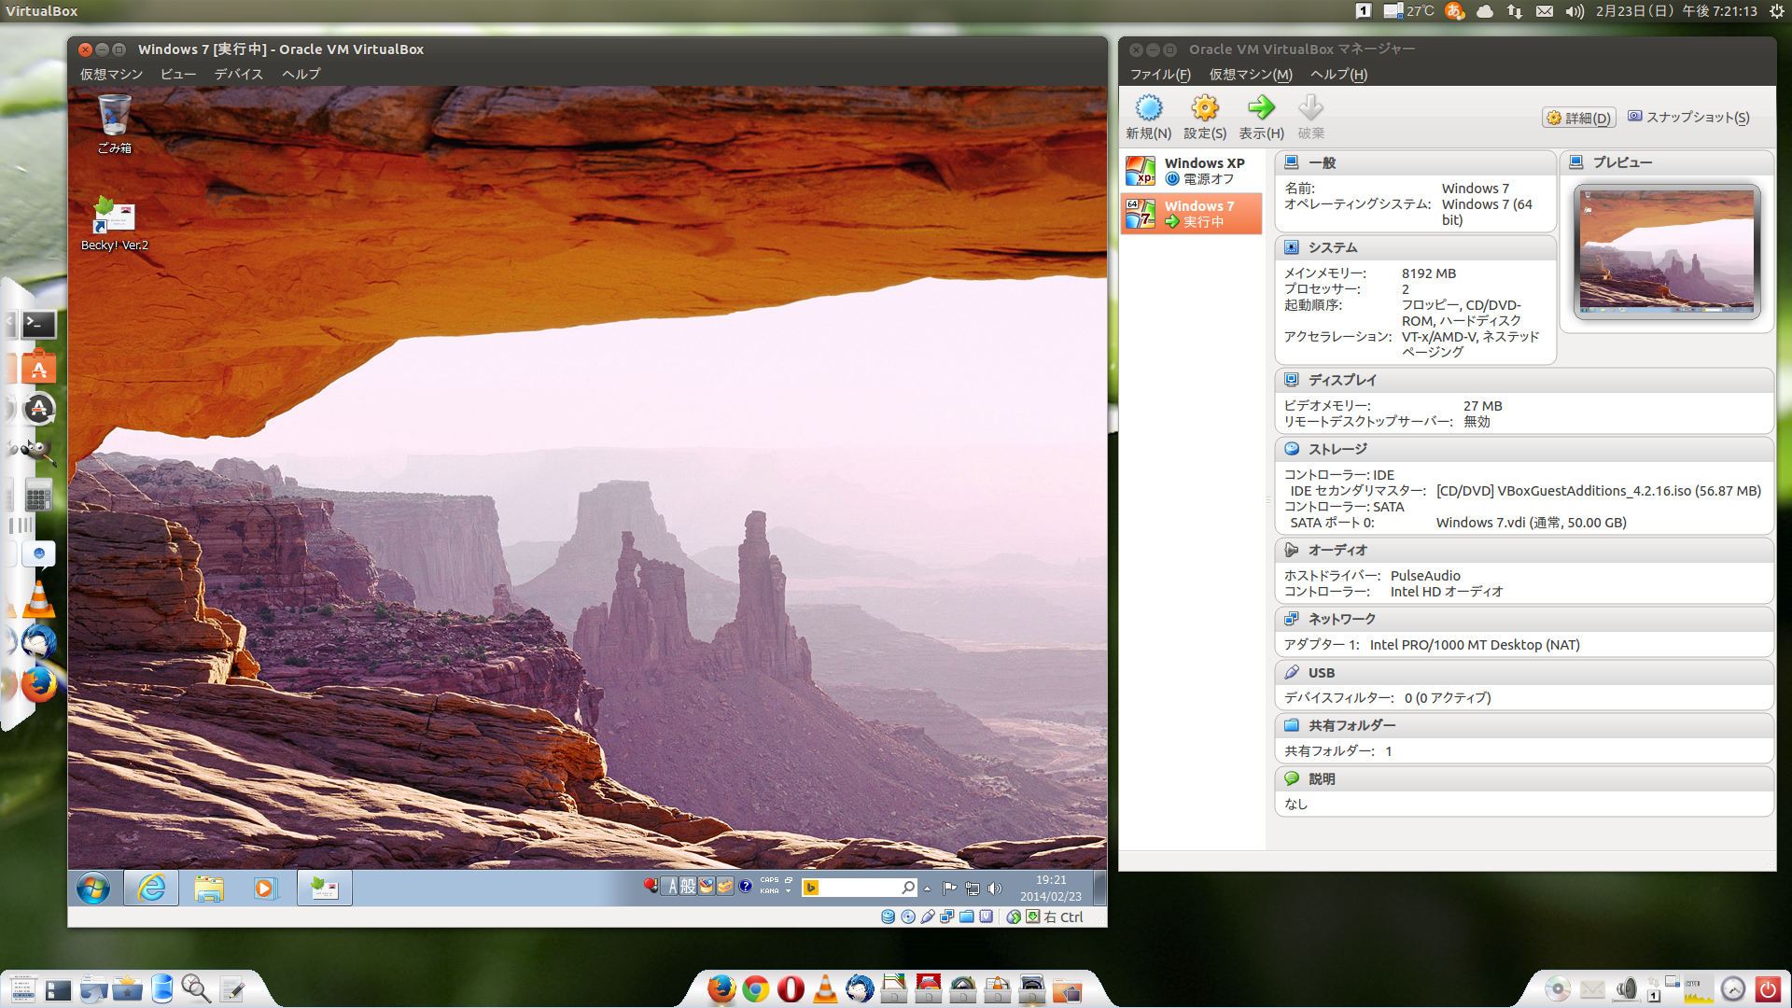Open ヘルプ menu in Windows 7 VM window
Viewport: 1792px width, 1008px height.
click(x=301, y=75)
